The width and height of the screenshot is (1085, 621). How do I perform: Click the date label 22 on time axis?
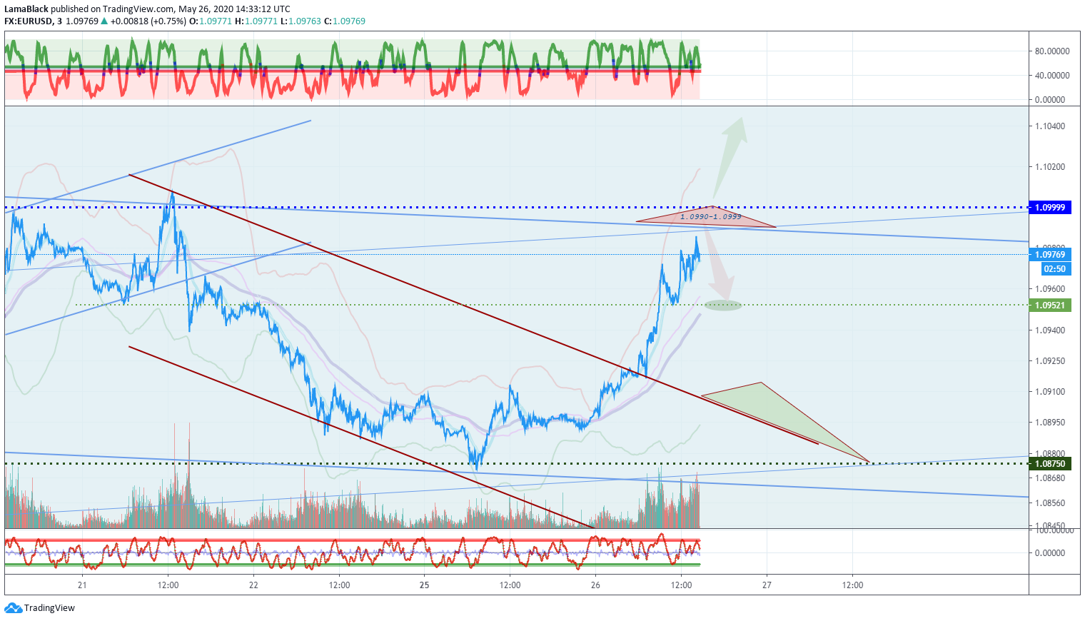(x=253, y=585)
